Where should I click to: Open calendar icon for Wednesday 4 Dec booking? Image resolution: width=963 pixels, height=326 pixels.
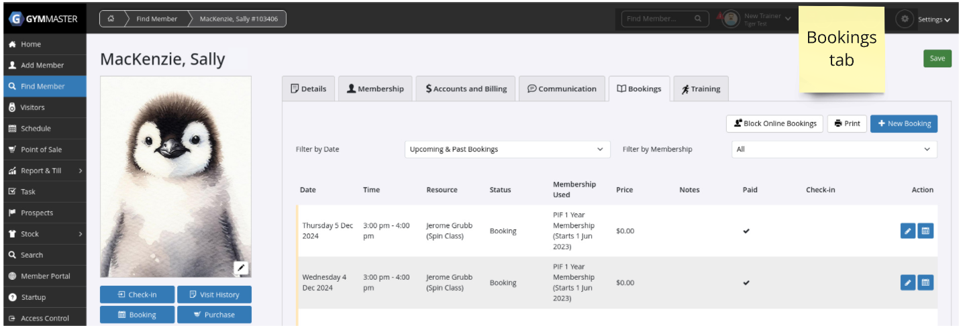click(925, 282)
